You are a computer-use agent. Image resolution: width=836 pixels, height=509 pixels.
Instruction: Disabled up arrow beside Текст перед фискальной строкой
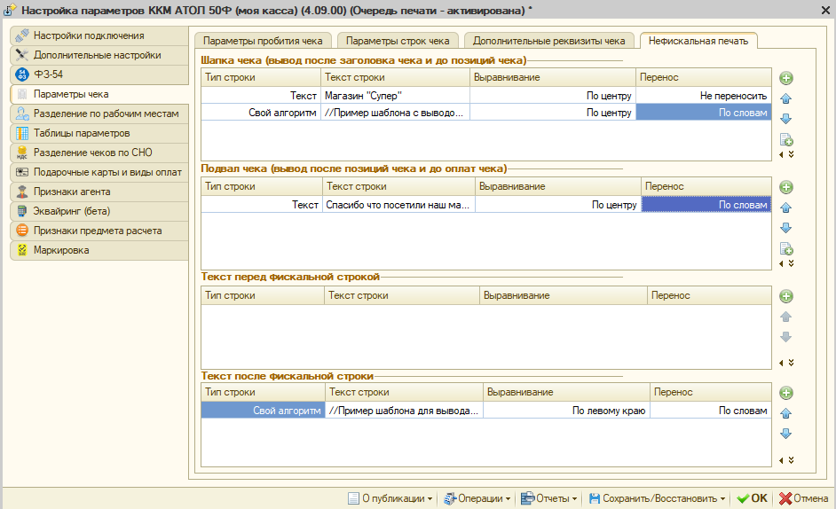click(x=786, y=317)
